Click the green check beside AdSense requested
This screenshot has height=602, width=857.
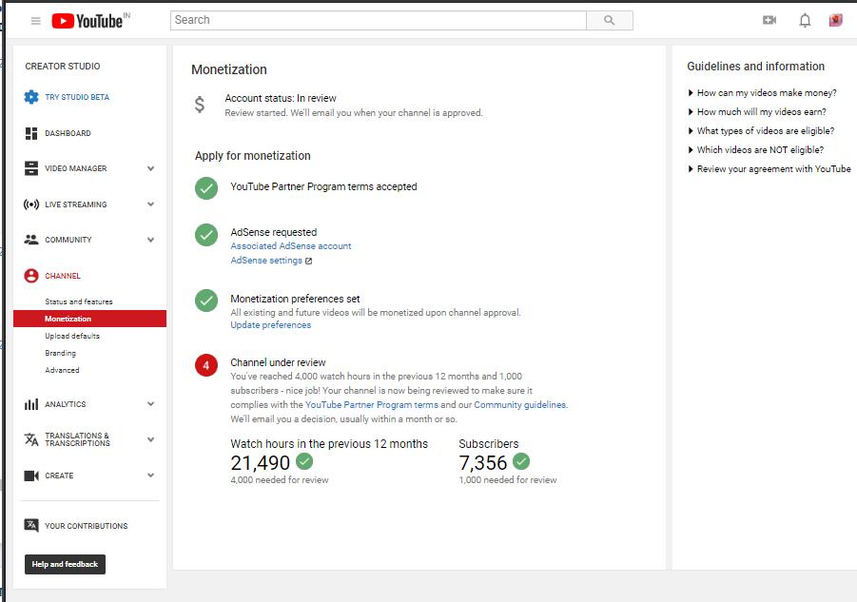coord(206,235)
